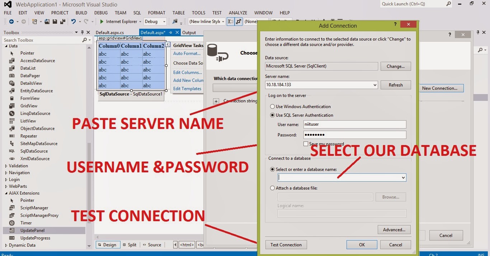Switch to the Default.aspx.cs tab

point(110,33)
